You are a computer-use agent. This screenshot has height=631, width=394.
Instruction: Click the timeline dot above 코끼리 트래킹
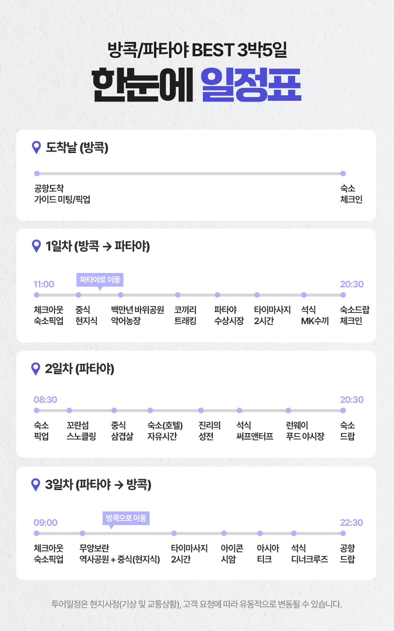178,295
